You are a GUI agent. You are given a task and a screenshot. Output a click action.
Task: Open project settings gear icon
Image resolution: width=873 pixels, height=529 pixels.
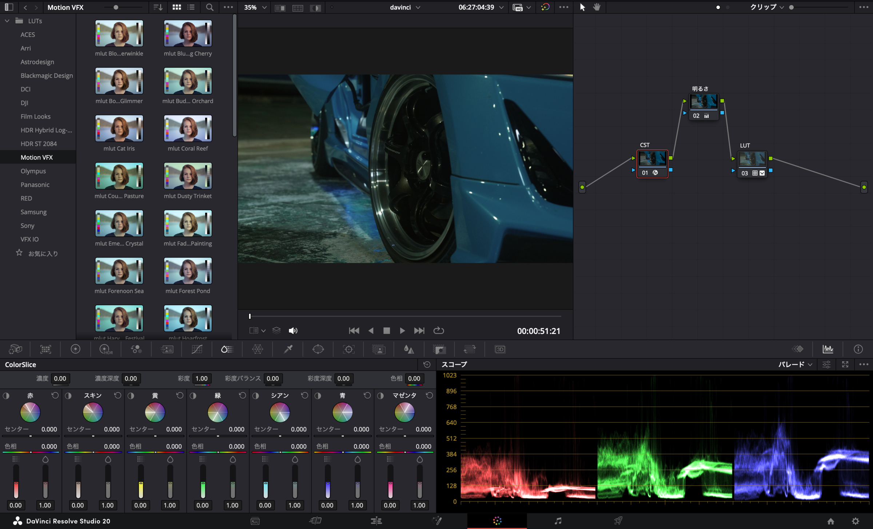[x=856, y=521]
